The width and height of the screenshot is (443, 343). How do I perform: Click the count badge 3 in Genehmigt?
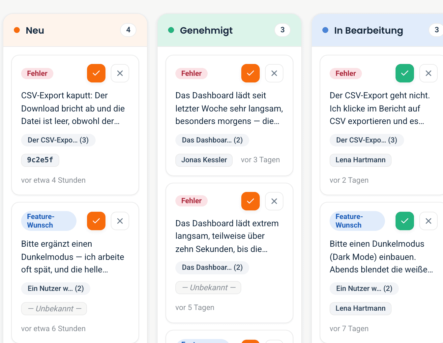(x=282, y=30)
